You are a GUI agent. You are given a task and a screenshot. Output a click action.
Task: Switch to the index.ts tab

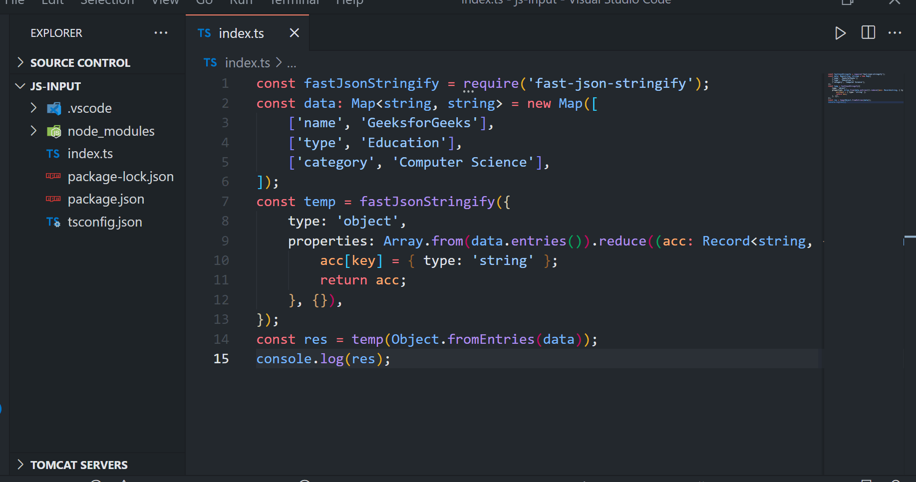click(x=241, y=33)
